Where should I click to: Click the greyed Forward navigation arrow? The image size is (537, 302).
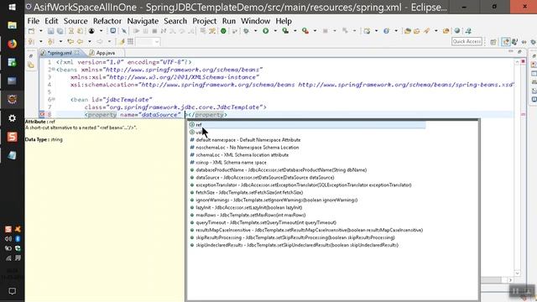(99, 42)
